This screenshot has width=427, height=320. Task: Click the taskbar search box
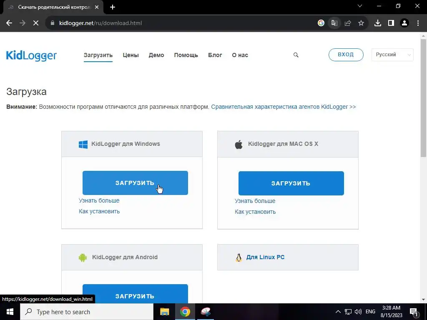click(87, 312)
